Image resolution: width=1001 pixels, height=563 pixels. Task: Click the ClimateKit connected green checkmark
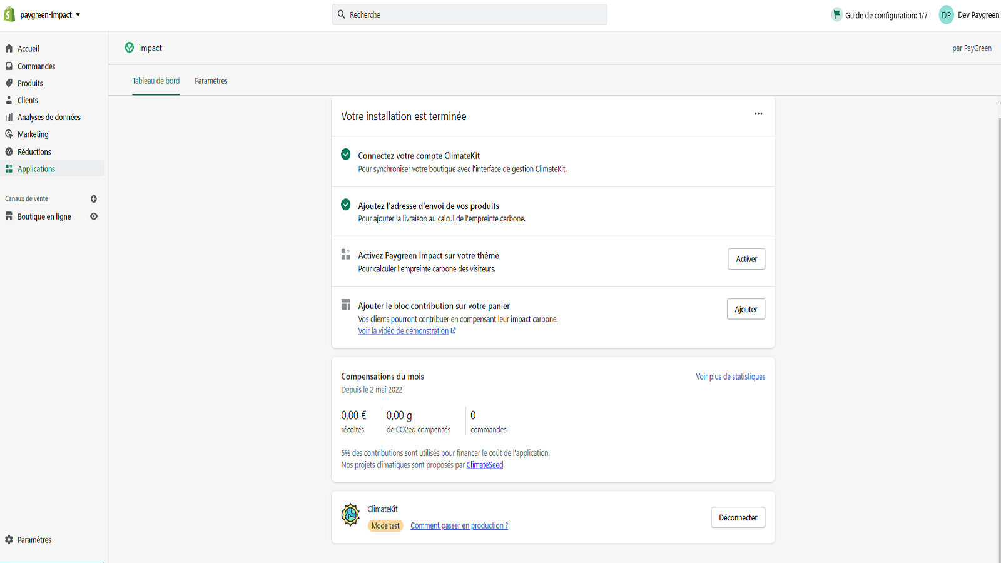pos(346,155)
